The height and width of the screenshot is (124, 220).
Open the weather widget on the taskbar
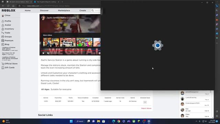click(6, 121)
